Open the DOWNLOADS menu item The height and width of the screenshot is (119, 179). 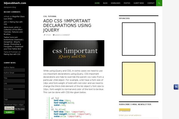pyautogui.click(x=115, y=3)
